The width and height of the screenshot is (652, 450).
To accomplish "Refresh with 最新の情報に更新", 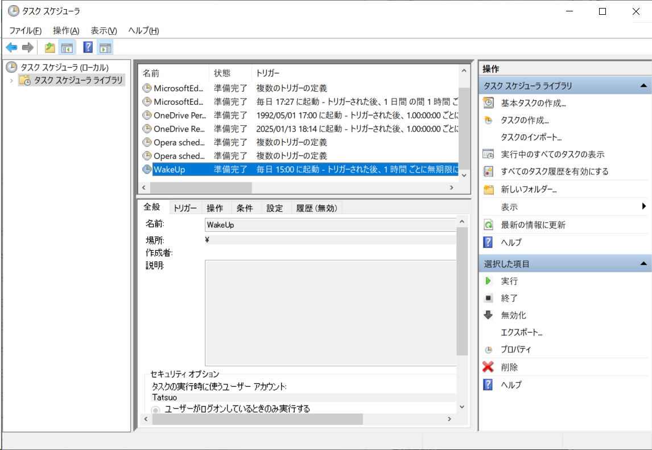I will [529, 224].
